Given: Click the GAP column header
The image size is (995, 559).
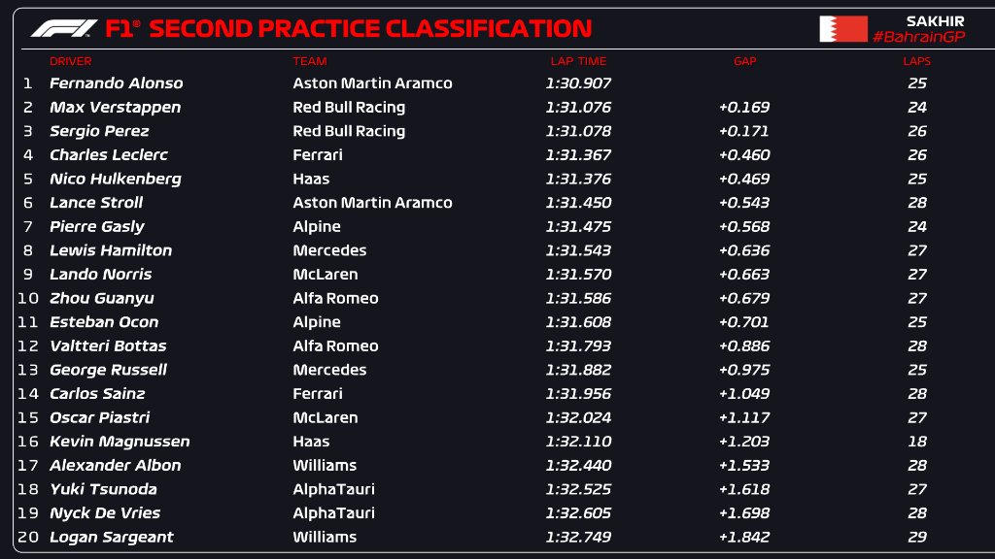Looking at the screenshot, I should (744, 61).
